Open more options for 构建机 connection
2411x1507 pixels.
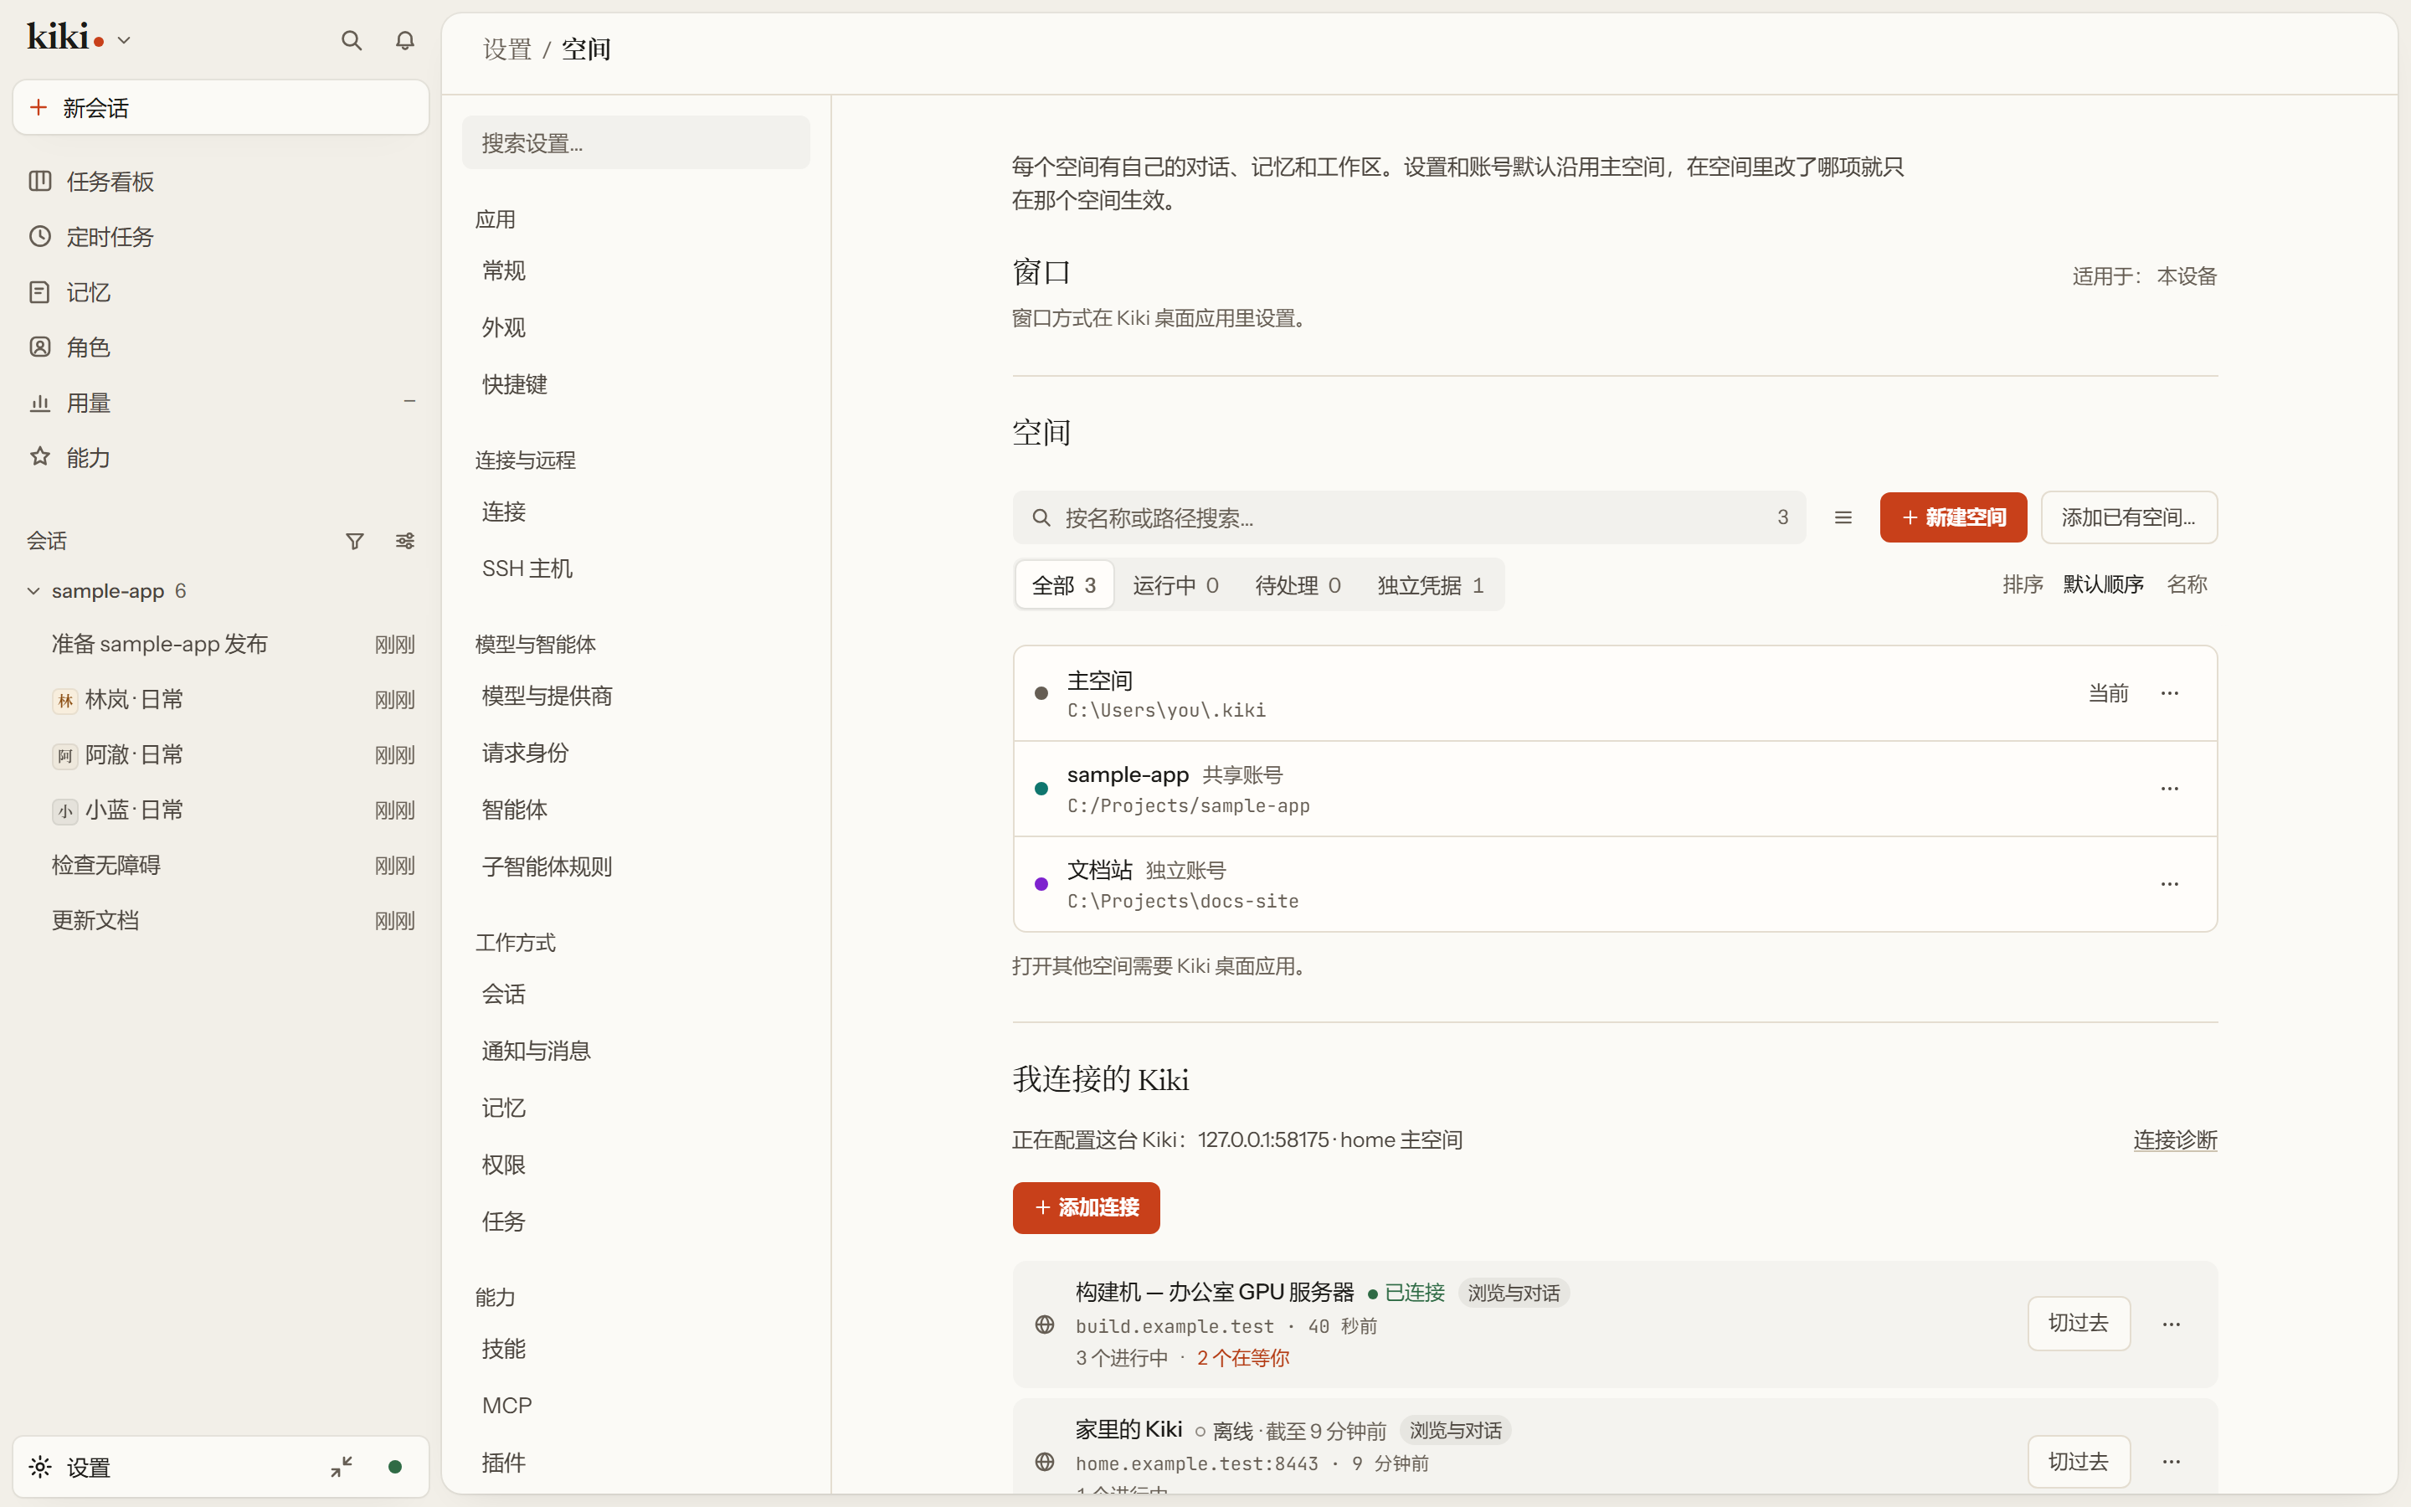pos(2172,1324)
